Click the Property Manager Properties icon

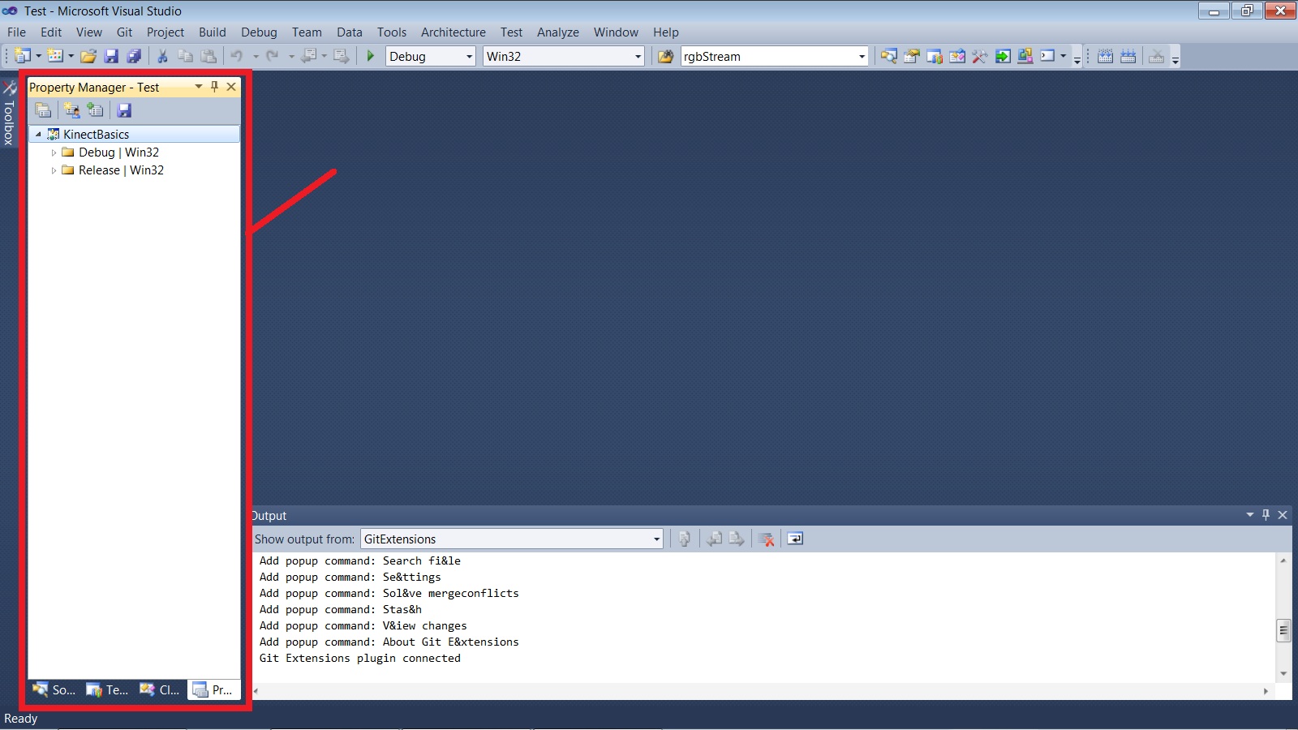[x=43, y=110]
